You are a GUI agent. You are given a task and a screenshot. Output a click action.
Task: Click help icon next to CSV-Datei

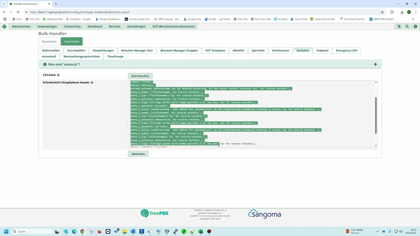[x=58, y=75]
